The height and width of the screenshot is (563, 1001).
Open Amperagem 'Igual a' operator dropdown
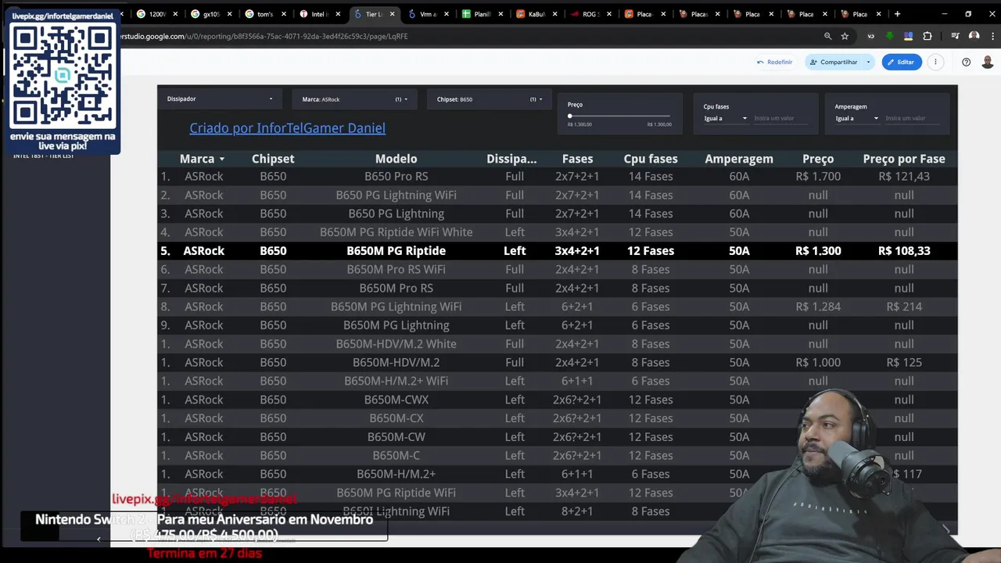[x=856, y=118]
